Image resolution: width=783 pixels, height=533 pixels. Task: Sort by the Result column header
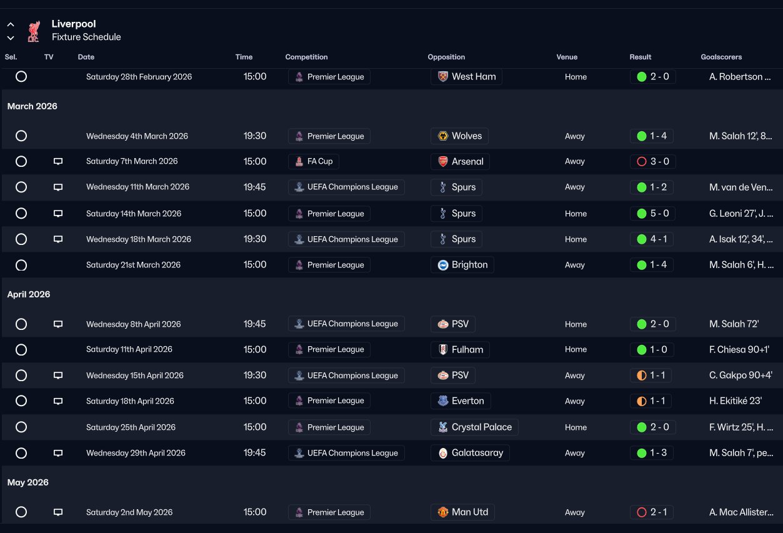pyautogui.click(x=641, y=57)
